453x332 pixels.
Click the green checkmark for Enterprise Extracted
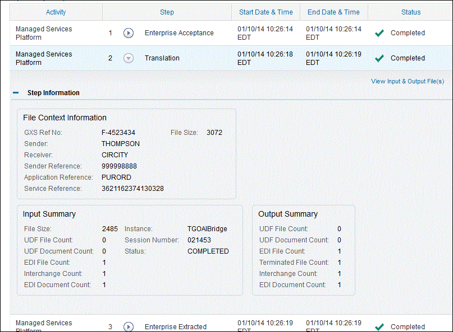pyautogui.click(x=379, y=327)
